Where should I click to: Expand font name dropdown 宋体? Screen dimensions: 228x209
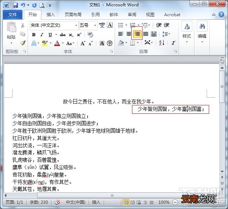(76, 25)
